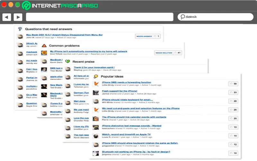Viewport: 257px width, 161px height.
Task: Star the idea with 58 votes
Action: (231, 84)
